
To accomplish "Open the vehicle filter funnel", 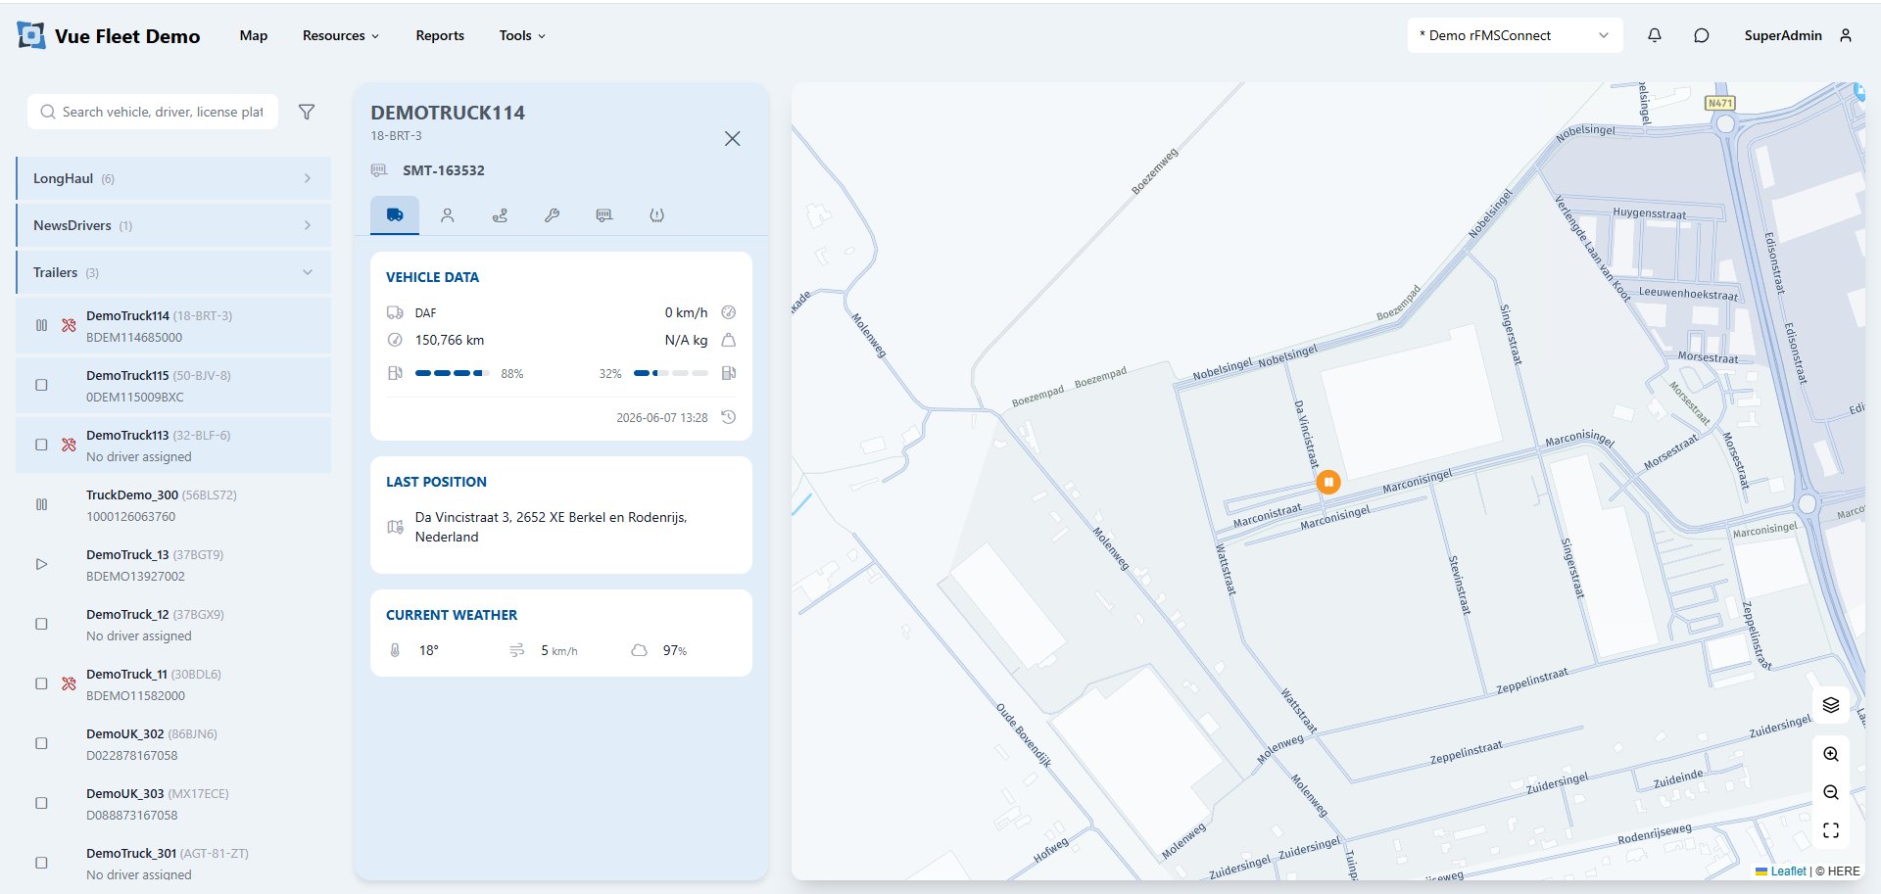I will [307, 112].
